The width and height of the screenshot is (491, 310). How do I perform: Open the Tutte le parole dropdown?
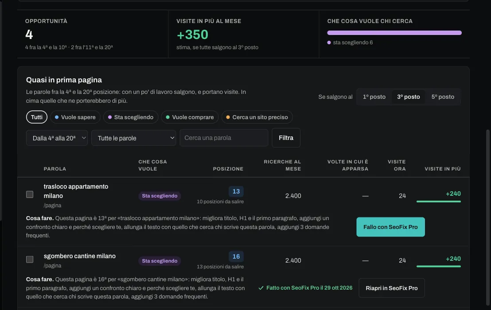[134, 138]
